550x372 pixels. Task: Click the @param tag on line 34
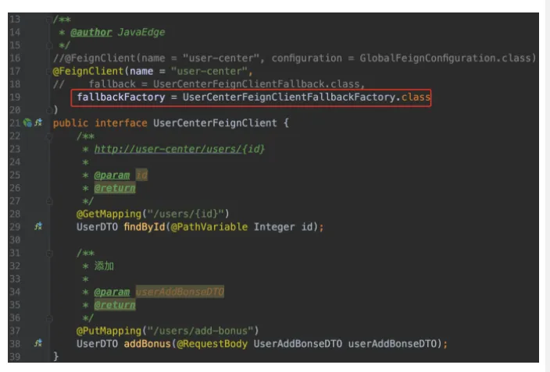coord(112,292)
